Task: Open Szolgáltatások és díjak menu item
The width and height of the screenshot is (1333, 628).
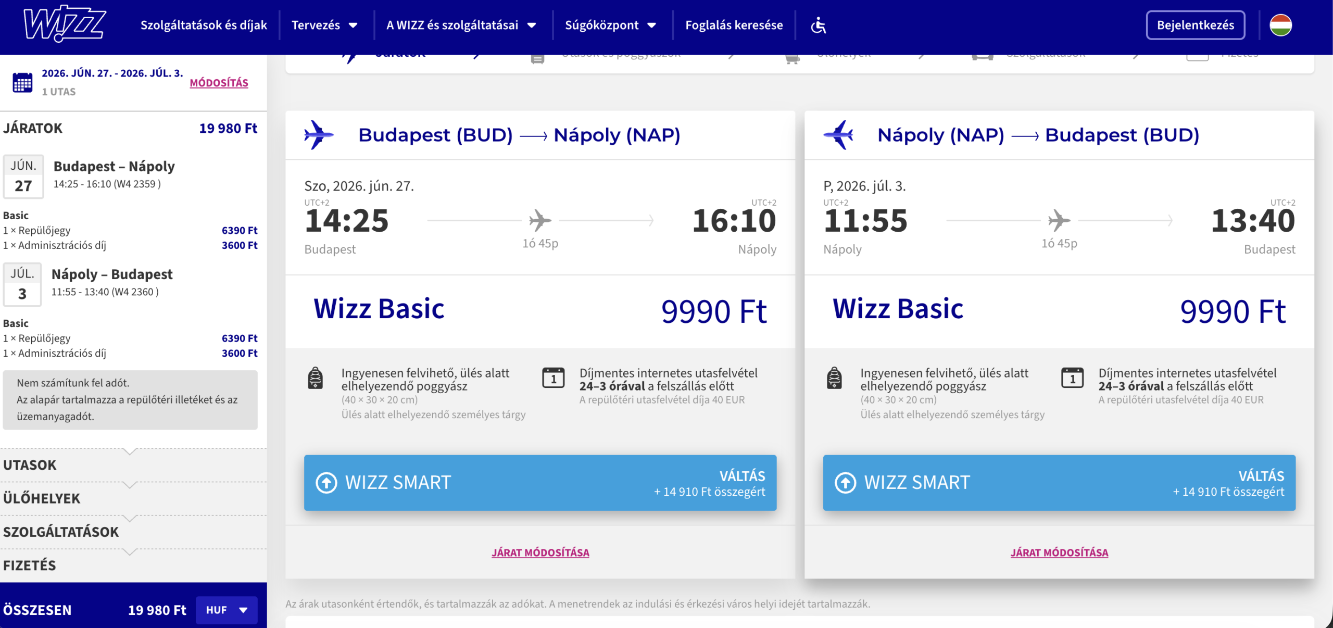Action: point(204,25)
